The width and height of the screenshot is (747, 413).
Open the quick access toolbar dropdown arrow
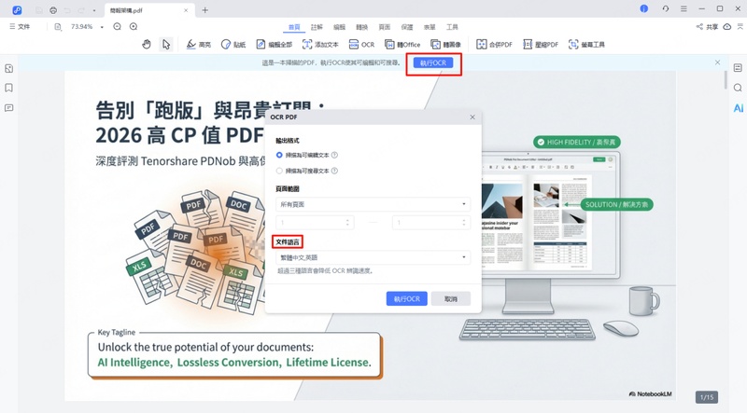pyautogui.click(x=94, y=10)
